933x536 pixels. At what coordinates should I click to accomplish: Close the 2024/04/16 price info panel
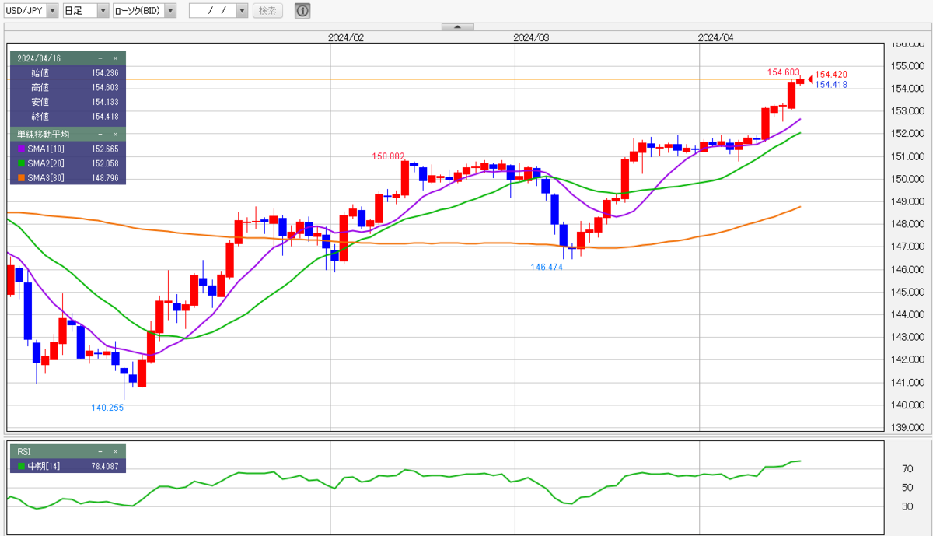(x=116, y=58)
